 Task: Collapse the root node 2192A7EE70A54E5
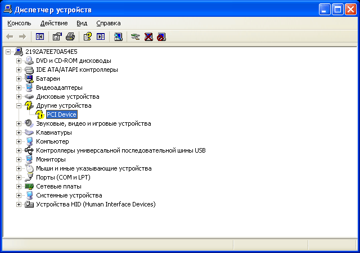pyautogui.click(x=8, y=52)
